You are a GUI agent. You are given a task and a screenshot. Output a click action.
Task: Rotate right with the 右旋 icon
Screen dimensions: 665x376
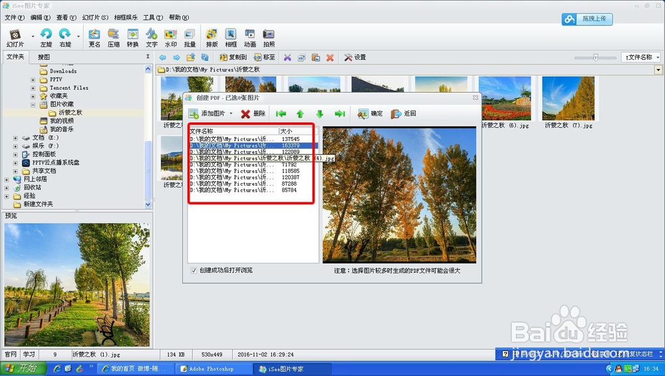coord(65,38)
